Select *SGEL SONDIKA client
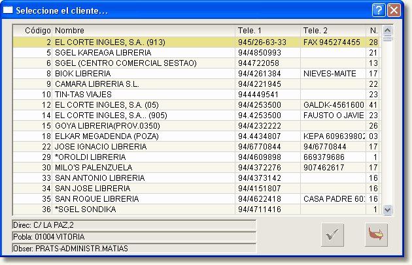 pyautogui.click(x=197, y=210)
